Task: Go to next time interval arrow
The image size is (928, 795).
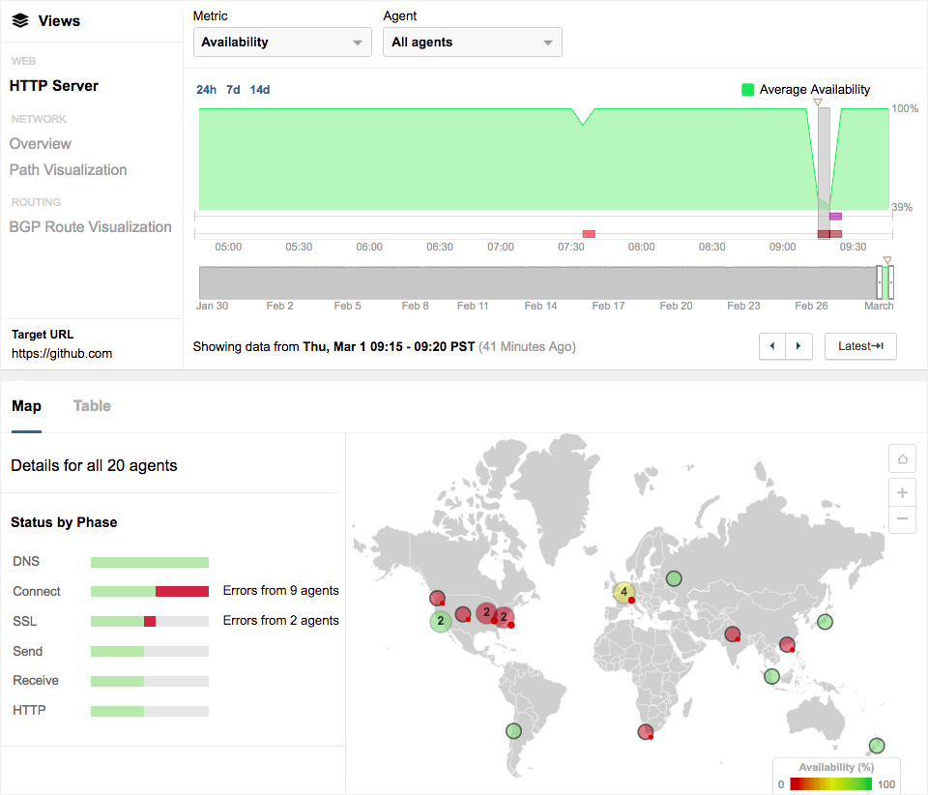Action: tap(798, 346)
